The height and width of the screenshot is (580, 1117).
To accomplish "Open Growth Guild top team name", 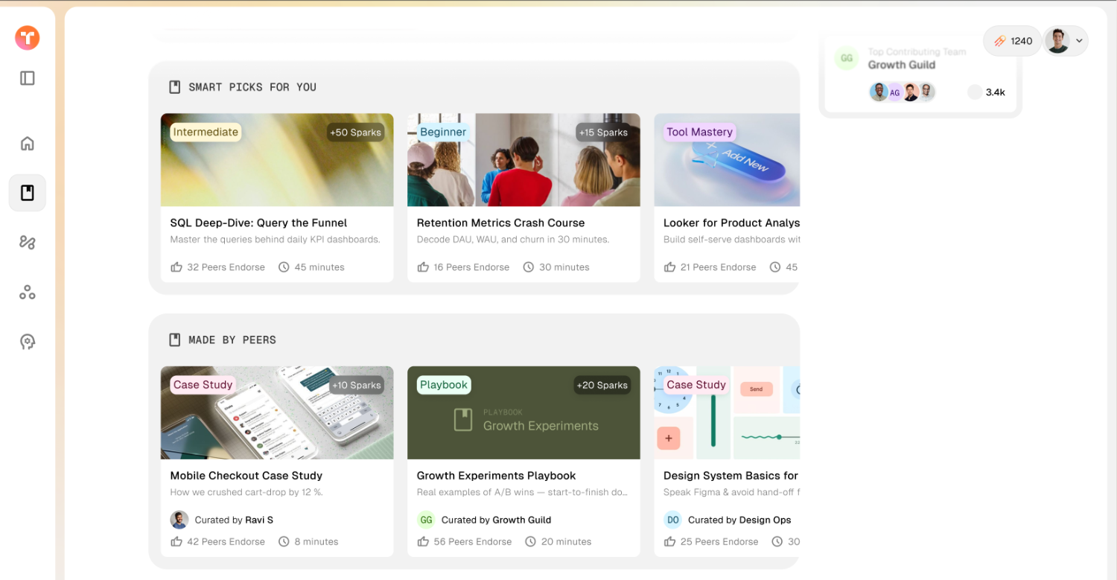I will pyautogui.click(x=901, y=65).
